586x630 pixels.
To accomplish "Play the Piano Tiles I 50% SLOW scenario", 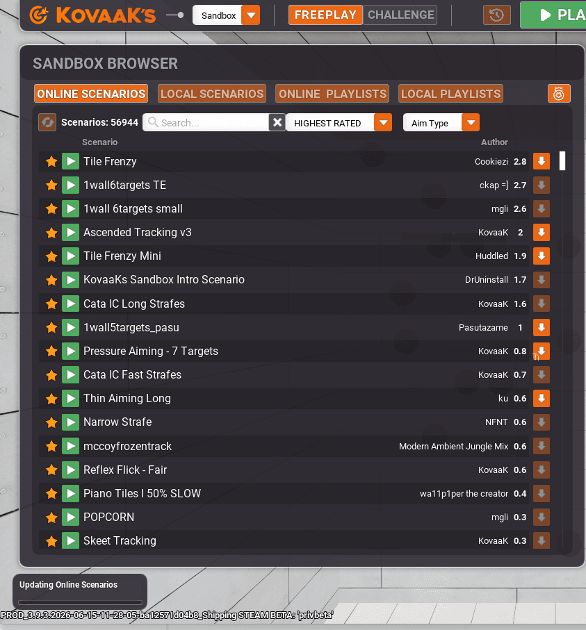I will 70,493.
